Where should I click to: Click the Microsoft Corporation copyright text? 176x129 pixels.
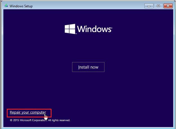tap(40, 120)
